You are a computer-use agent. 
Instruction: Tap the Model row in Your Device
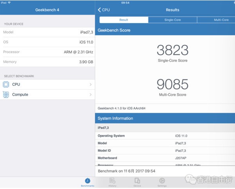(47, 32)
